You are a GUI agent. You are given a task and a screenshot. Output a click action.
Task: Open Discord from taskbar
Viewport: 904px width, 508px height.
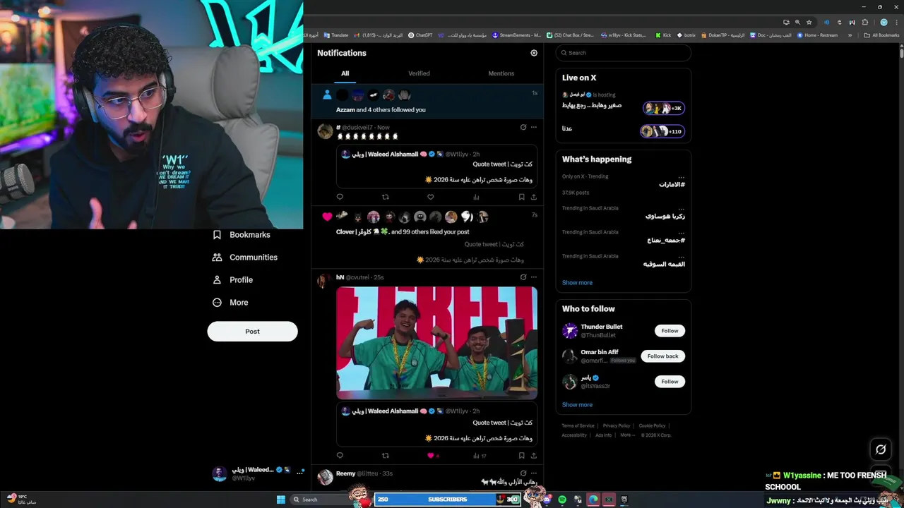(547, 500)
